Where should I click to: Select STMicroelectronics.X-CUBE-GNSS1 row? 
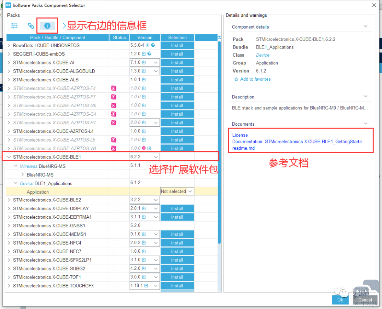coord(112,225)
